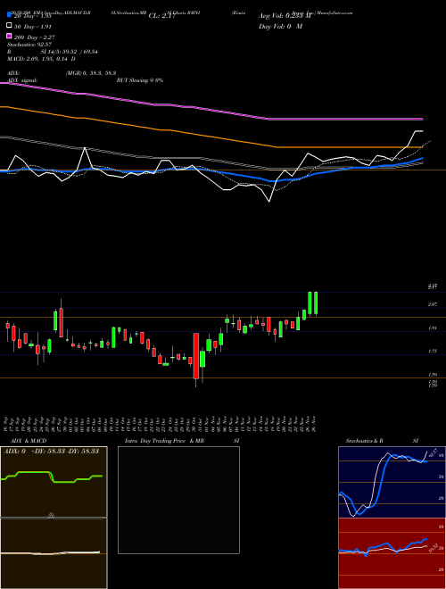Click the 'Day Vol: 0 M' text
The width and height of the screenshot is (446, 589).
coord(280,26)
